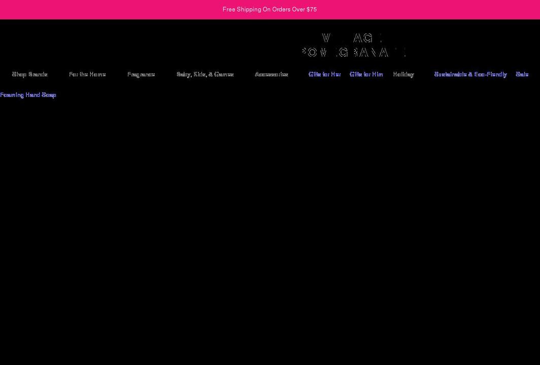Visit the Sustainable & Eco-Friendly link
This screenshot has height=365, width=540.
click(470, 75)
